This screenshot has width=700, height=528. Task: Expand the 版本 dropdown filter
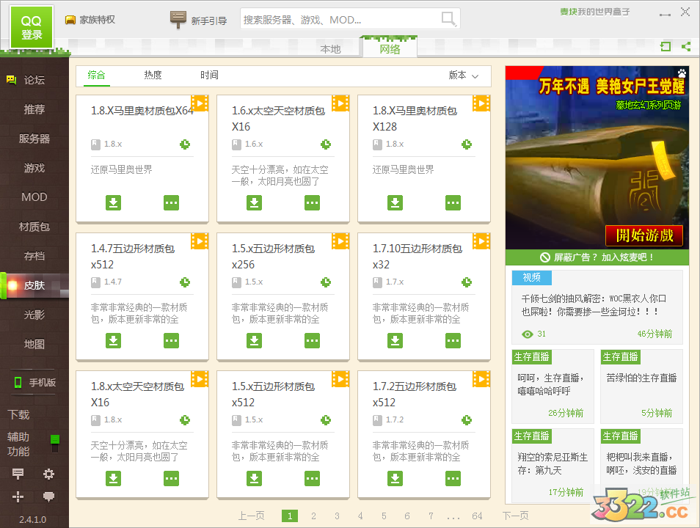(x=464, y=76)
